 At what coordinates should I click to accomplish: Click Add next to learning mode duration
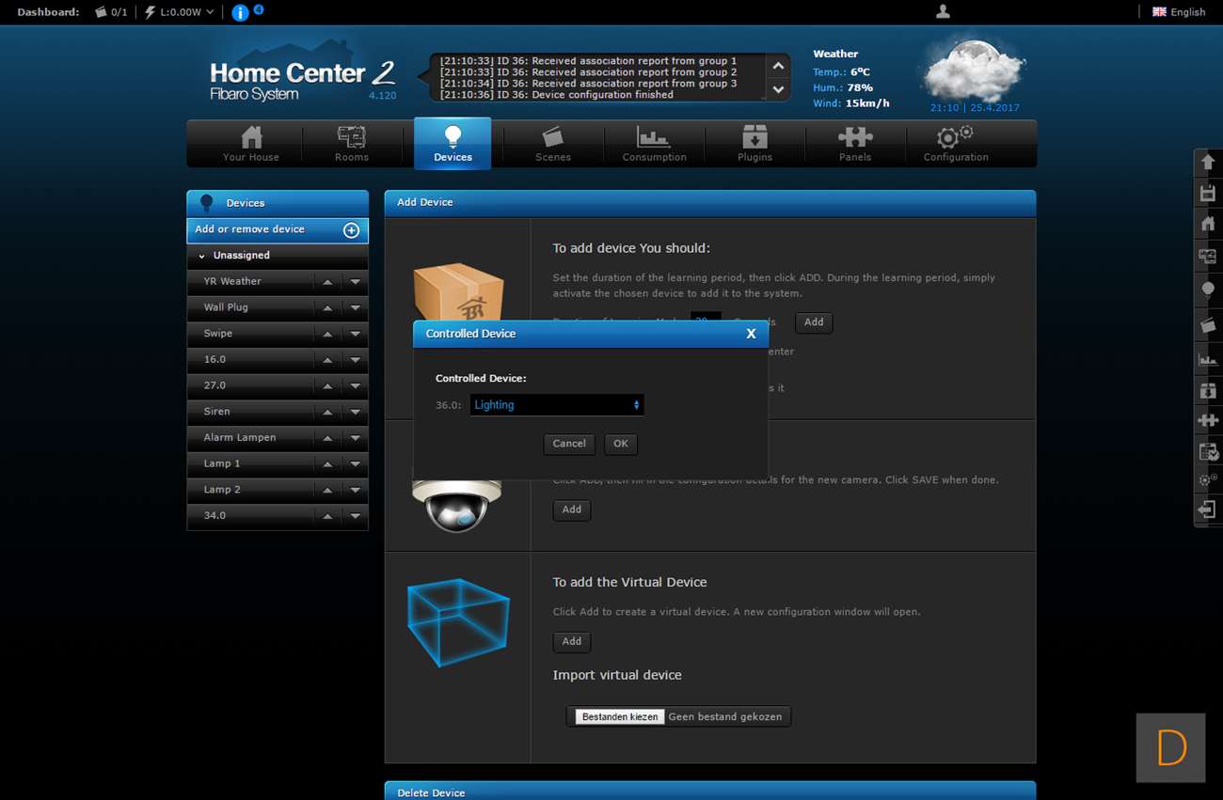814,322
